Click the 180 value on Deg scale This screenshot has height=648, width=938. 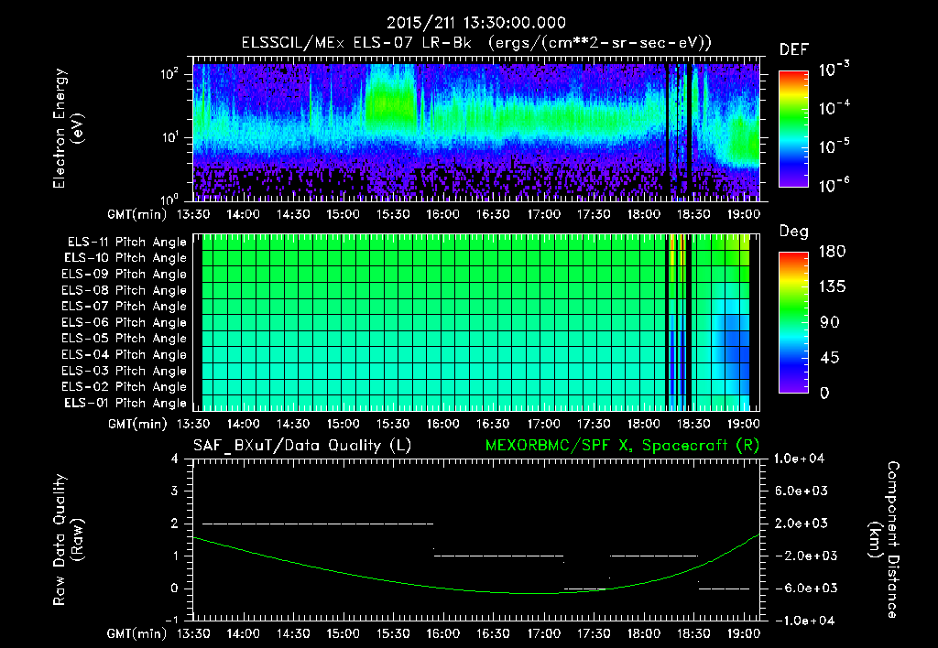[x=832, y=252]
